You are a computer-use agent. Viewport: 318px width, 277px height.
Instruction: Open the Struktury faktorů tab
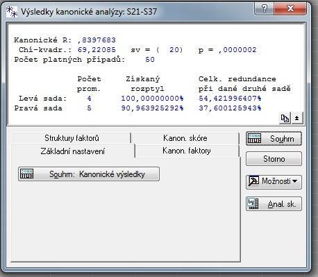pyautogui.click(x=72, y=138)
